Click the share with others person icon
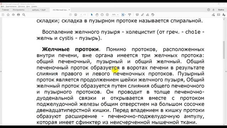 click(x=224, y=15)
